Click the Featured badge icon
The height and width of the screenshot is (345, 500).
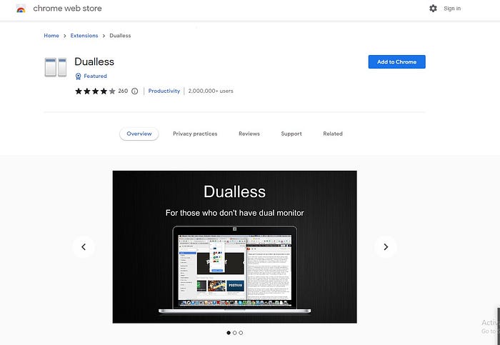78,76
